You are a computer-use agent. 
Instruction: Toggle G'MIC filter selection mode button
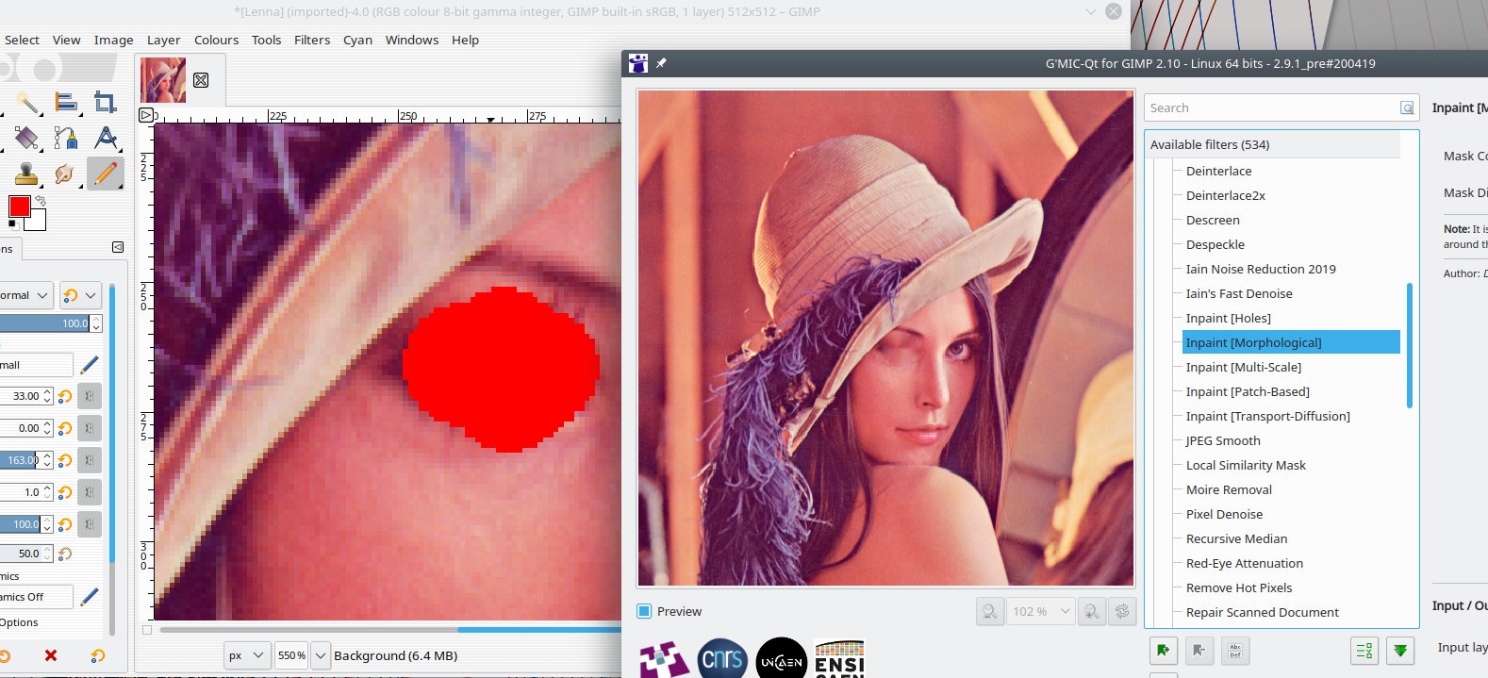pyautogui.click(x=1364, y=651)
